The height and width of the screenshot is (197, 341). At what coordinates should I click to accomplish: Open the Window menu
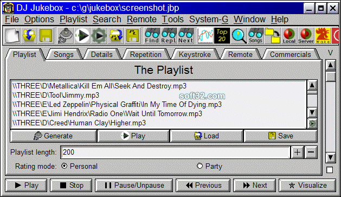coord(249,20)
